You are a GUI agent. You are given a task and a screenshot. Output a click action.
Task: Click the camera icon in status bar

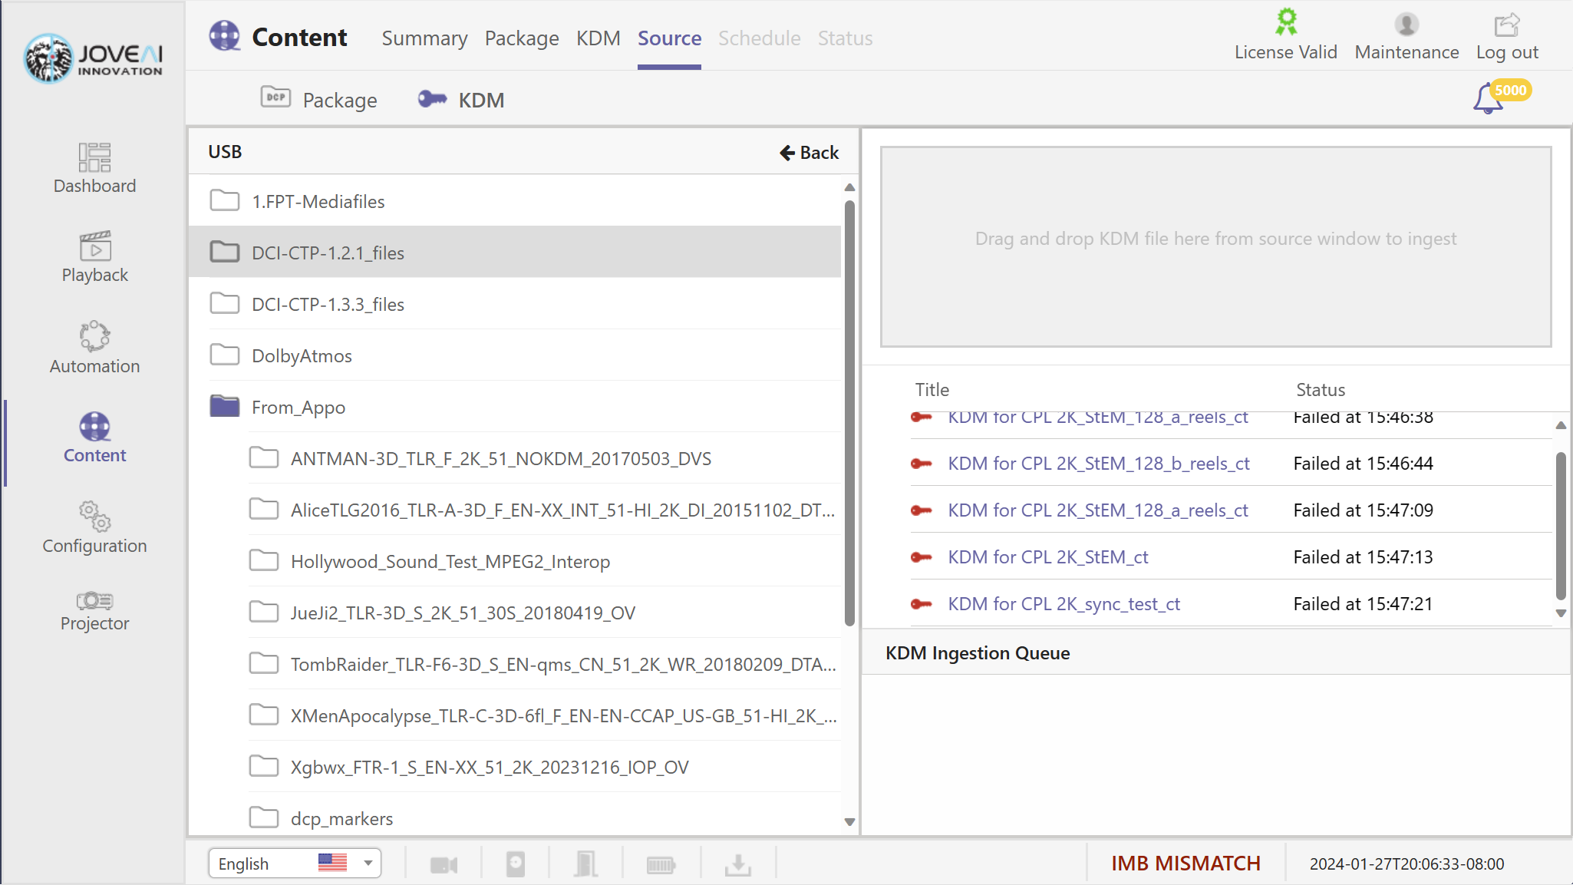[x=444, y=865]
